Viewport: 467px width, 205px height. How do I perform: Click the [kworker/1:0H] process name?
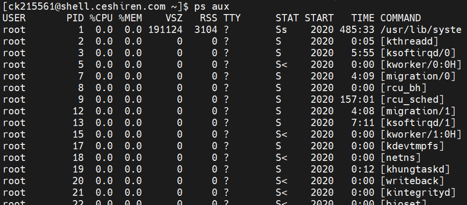pyautogui.click(x=421, y=134)
